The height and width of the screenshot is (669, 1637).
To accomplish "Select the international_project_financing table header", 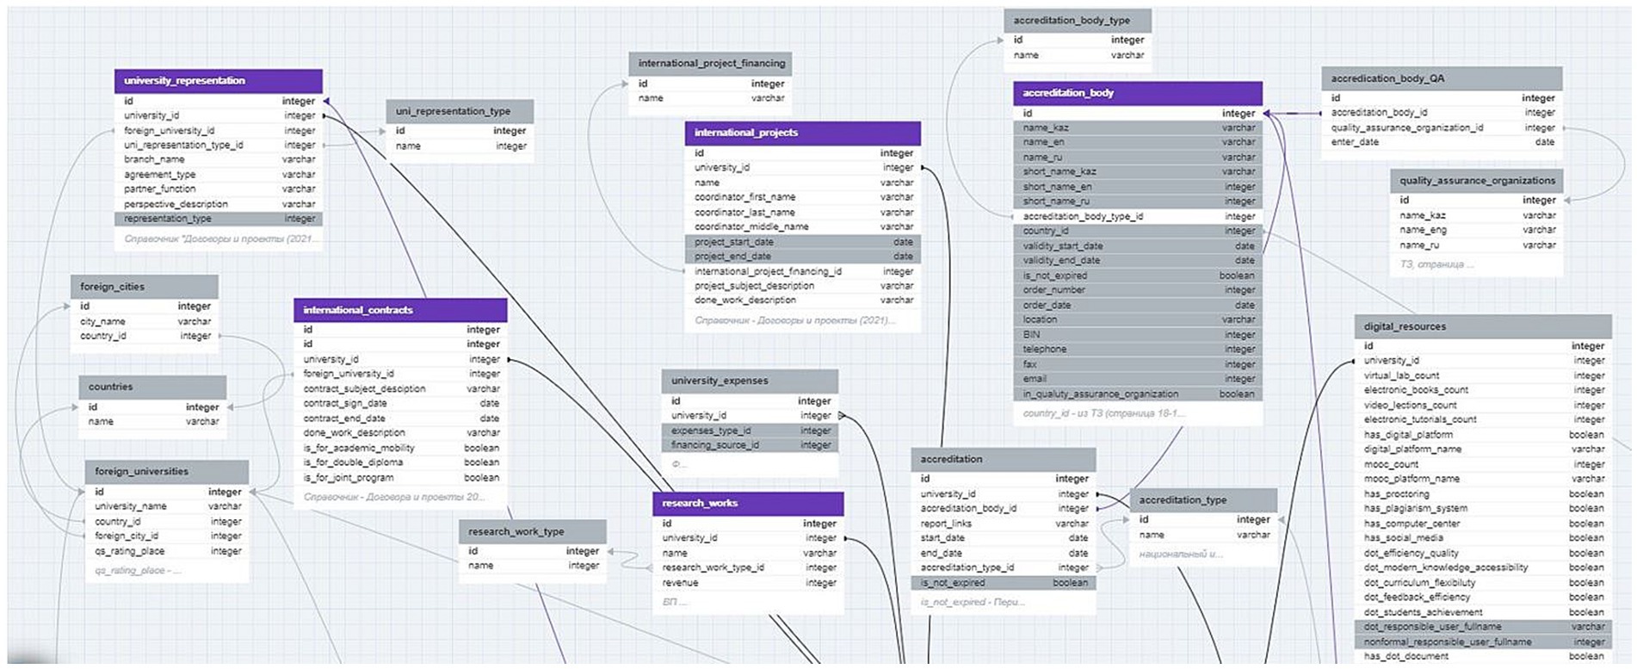I will click(x=710, y=64).
